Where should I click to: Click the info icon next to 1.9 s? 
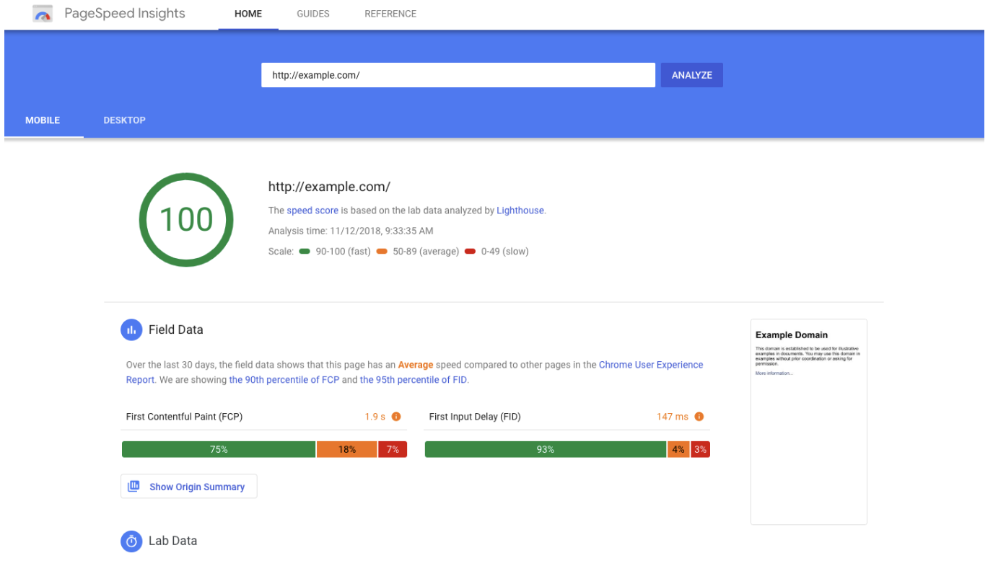tap(396, 417)
